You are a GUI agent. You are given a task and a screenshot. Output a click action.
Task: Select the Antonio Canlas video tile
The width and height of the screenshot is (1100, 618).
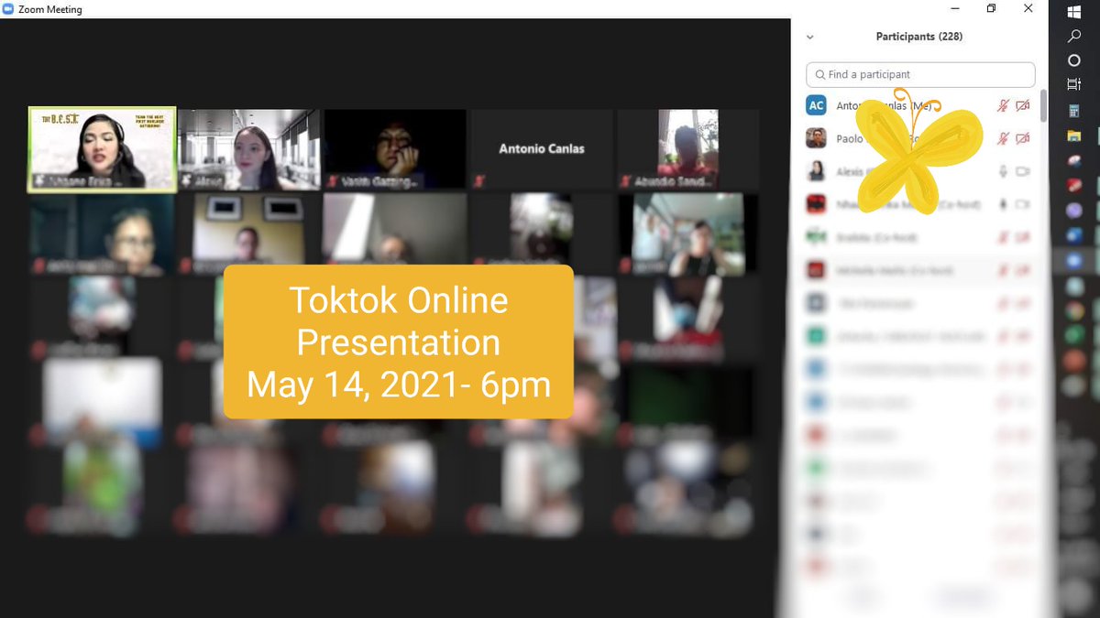point(542,149)
